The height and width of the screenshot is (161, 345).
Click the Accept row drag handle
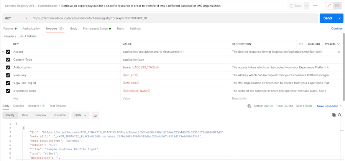3,52
